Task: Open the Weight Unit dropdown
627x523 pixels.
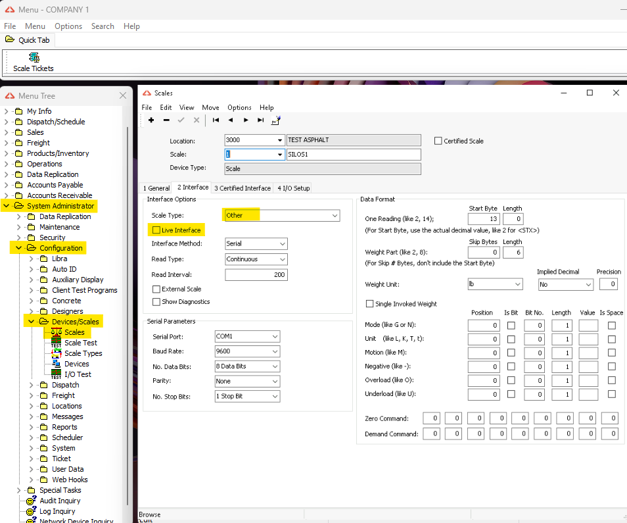Action: pos(518,284)
